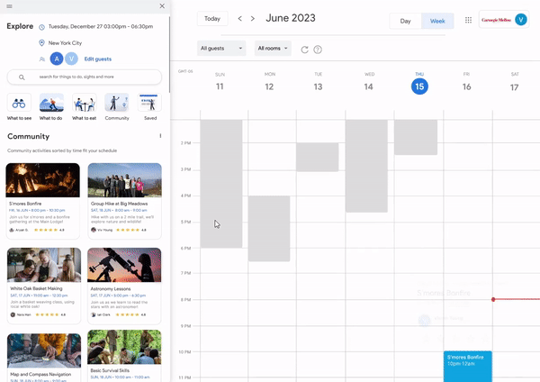Open the Saved category
Image resolution: width=540 pixels, height=382 pixels.
click(x=149, y=106)
